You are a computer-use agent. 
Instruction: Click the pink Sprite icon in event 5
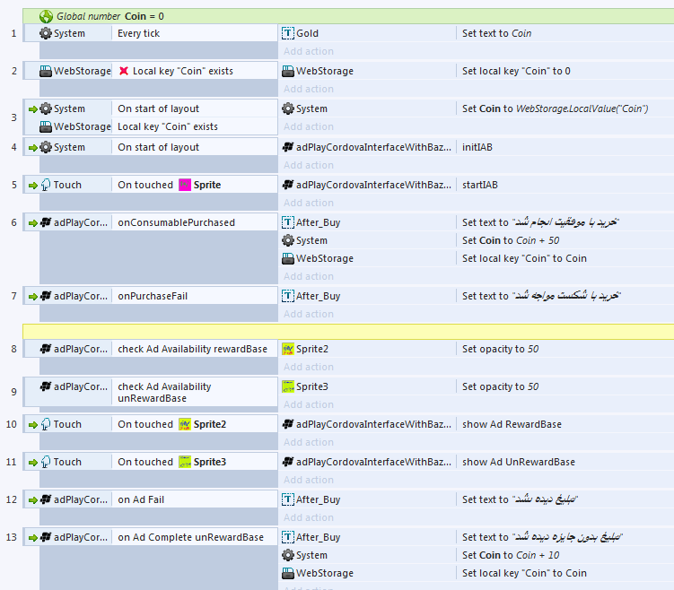coord(185,185)
